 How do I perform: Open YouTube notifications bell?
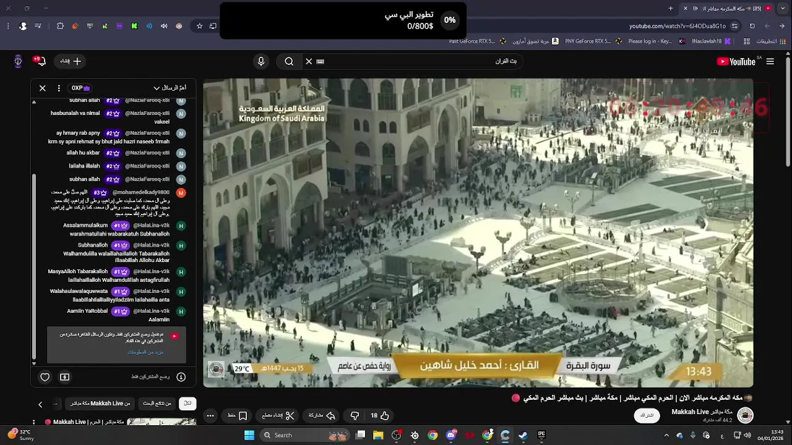coord(41,61)
